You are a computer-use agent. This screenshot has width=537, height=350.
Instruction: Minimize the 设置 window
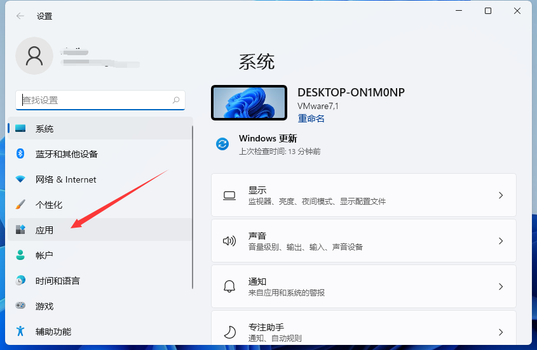click(x=459, y=11)
